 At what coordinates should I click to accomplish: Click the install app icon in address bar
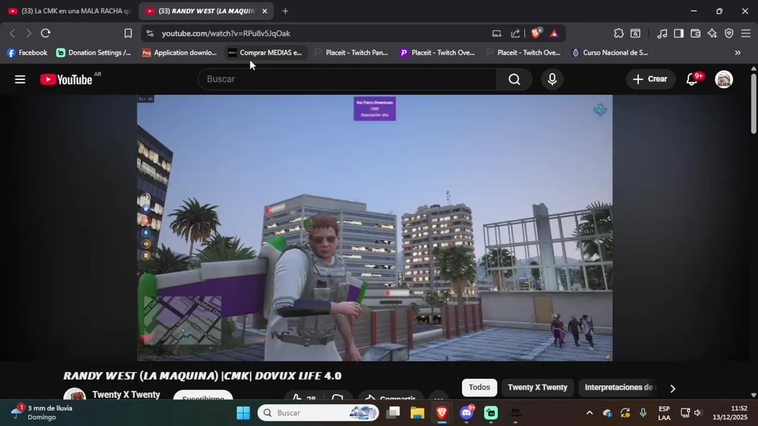[x=496, y=33]
